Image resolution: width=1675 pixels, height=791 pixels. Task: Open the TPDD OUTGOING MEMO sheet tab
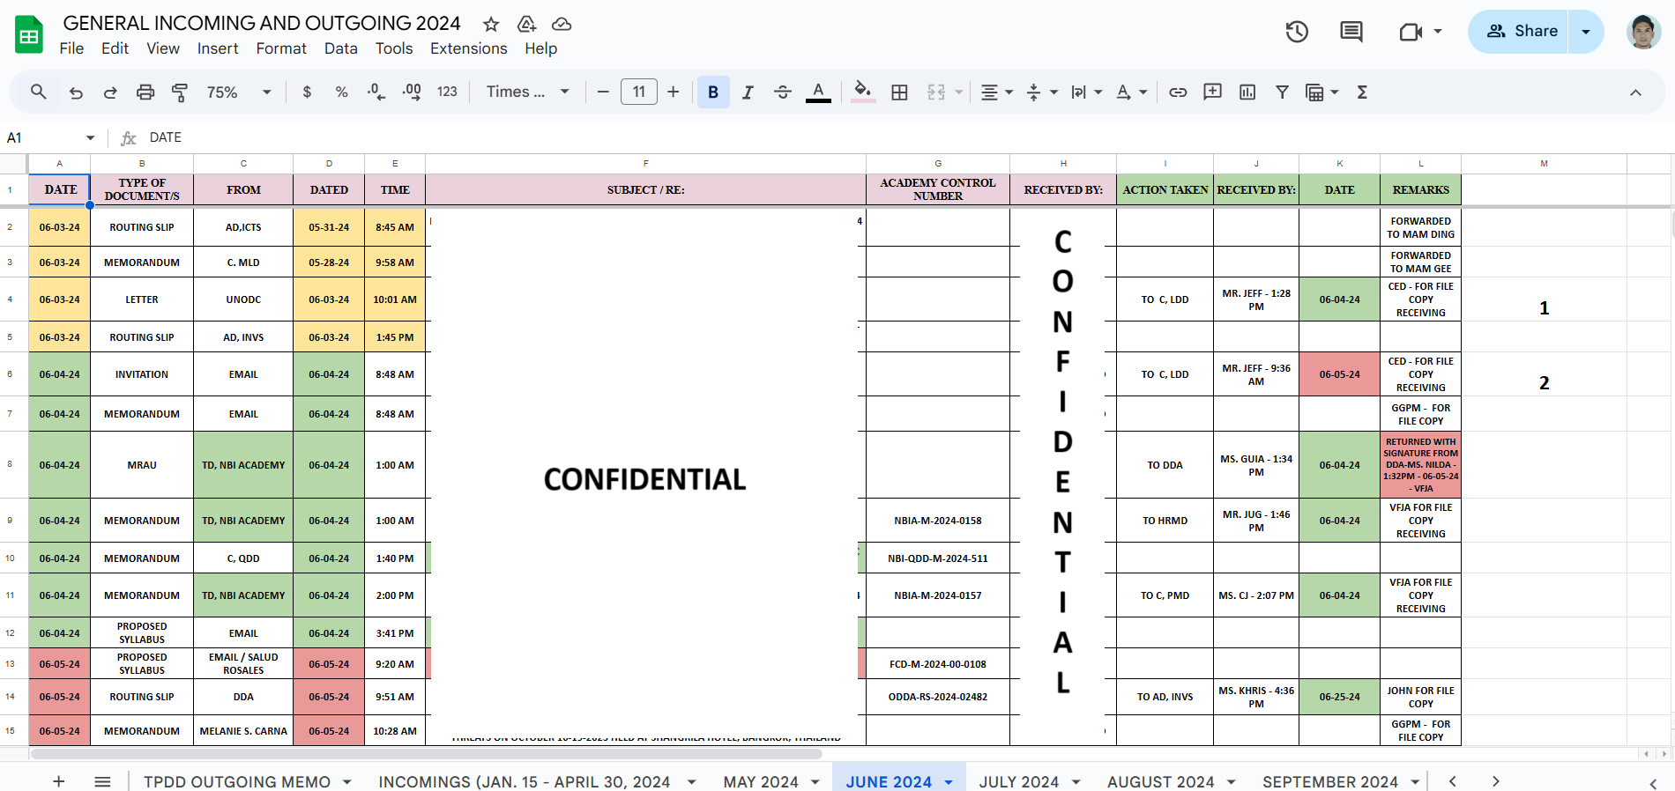[x=237, y=781]
